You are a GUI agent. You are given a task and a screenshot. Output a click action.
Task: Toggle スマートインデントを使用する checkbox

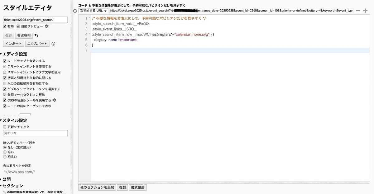[5, 67]
